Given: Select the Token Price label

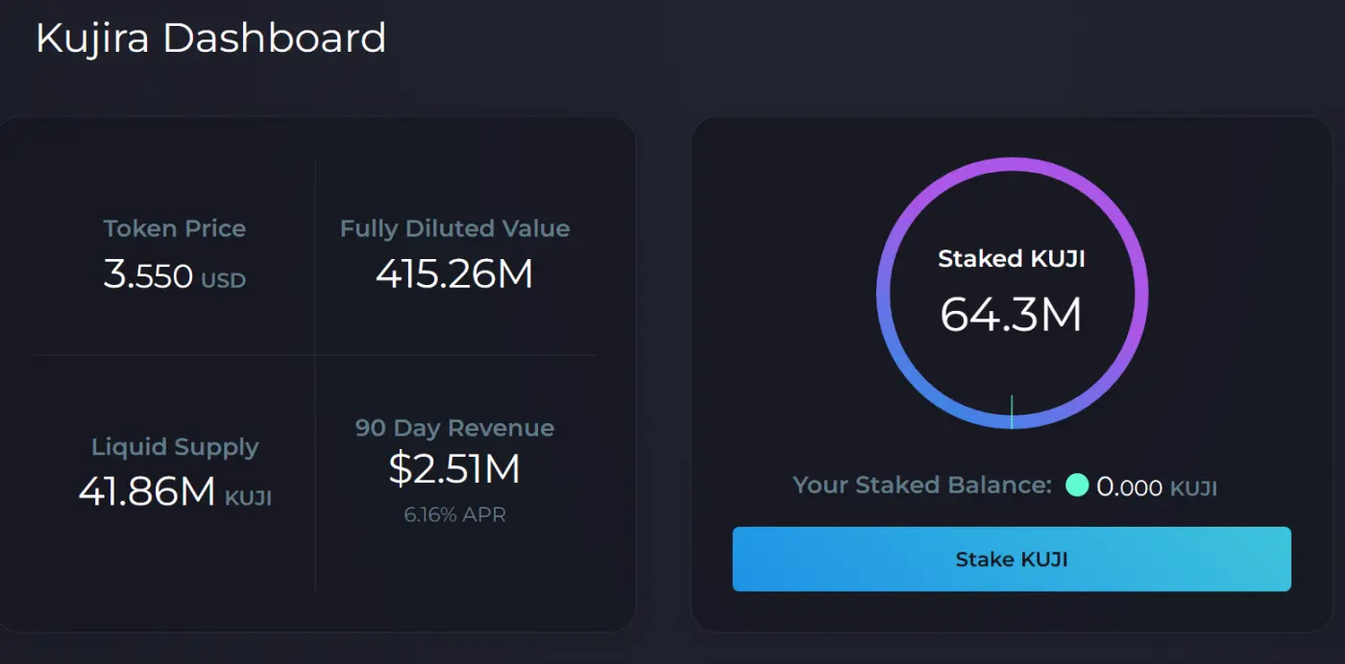Looking at the screenshot, I should point(175,228).
